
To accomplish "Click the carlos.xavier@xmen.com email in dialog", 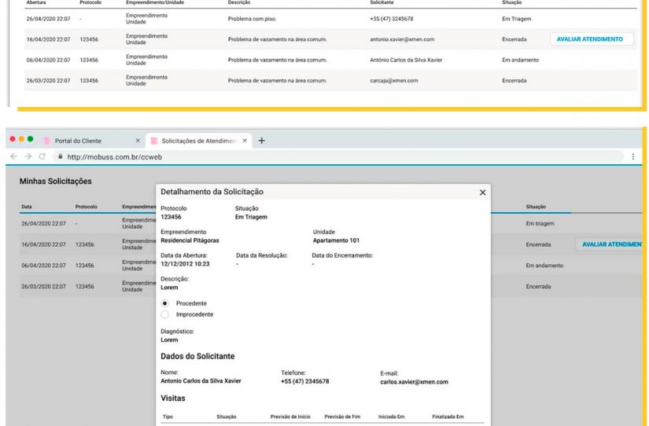I will tap(415, 382).
